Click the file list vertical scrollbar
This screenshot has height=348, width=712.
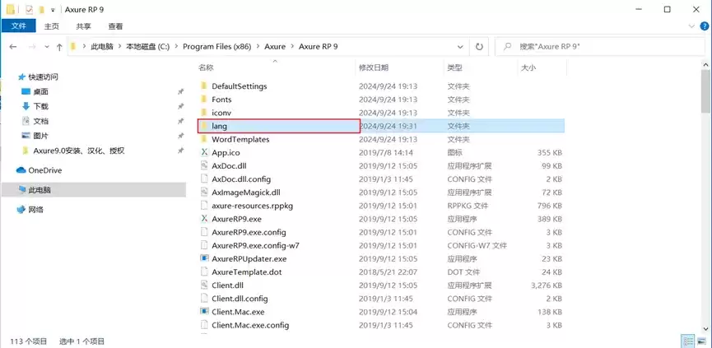[705, 199]
